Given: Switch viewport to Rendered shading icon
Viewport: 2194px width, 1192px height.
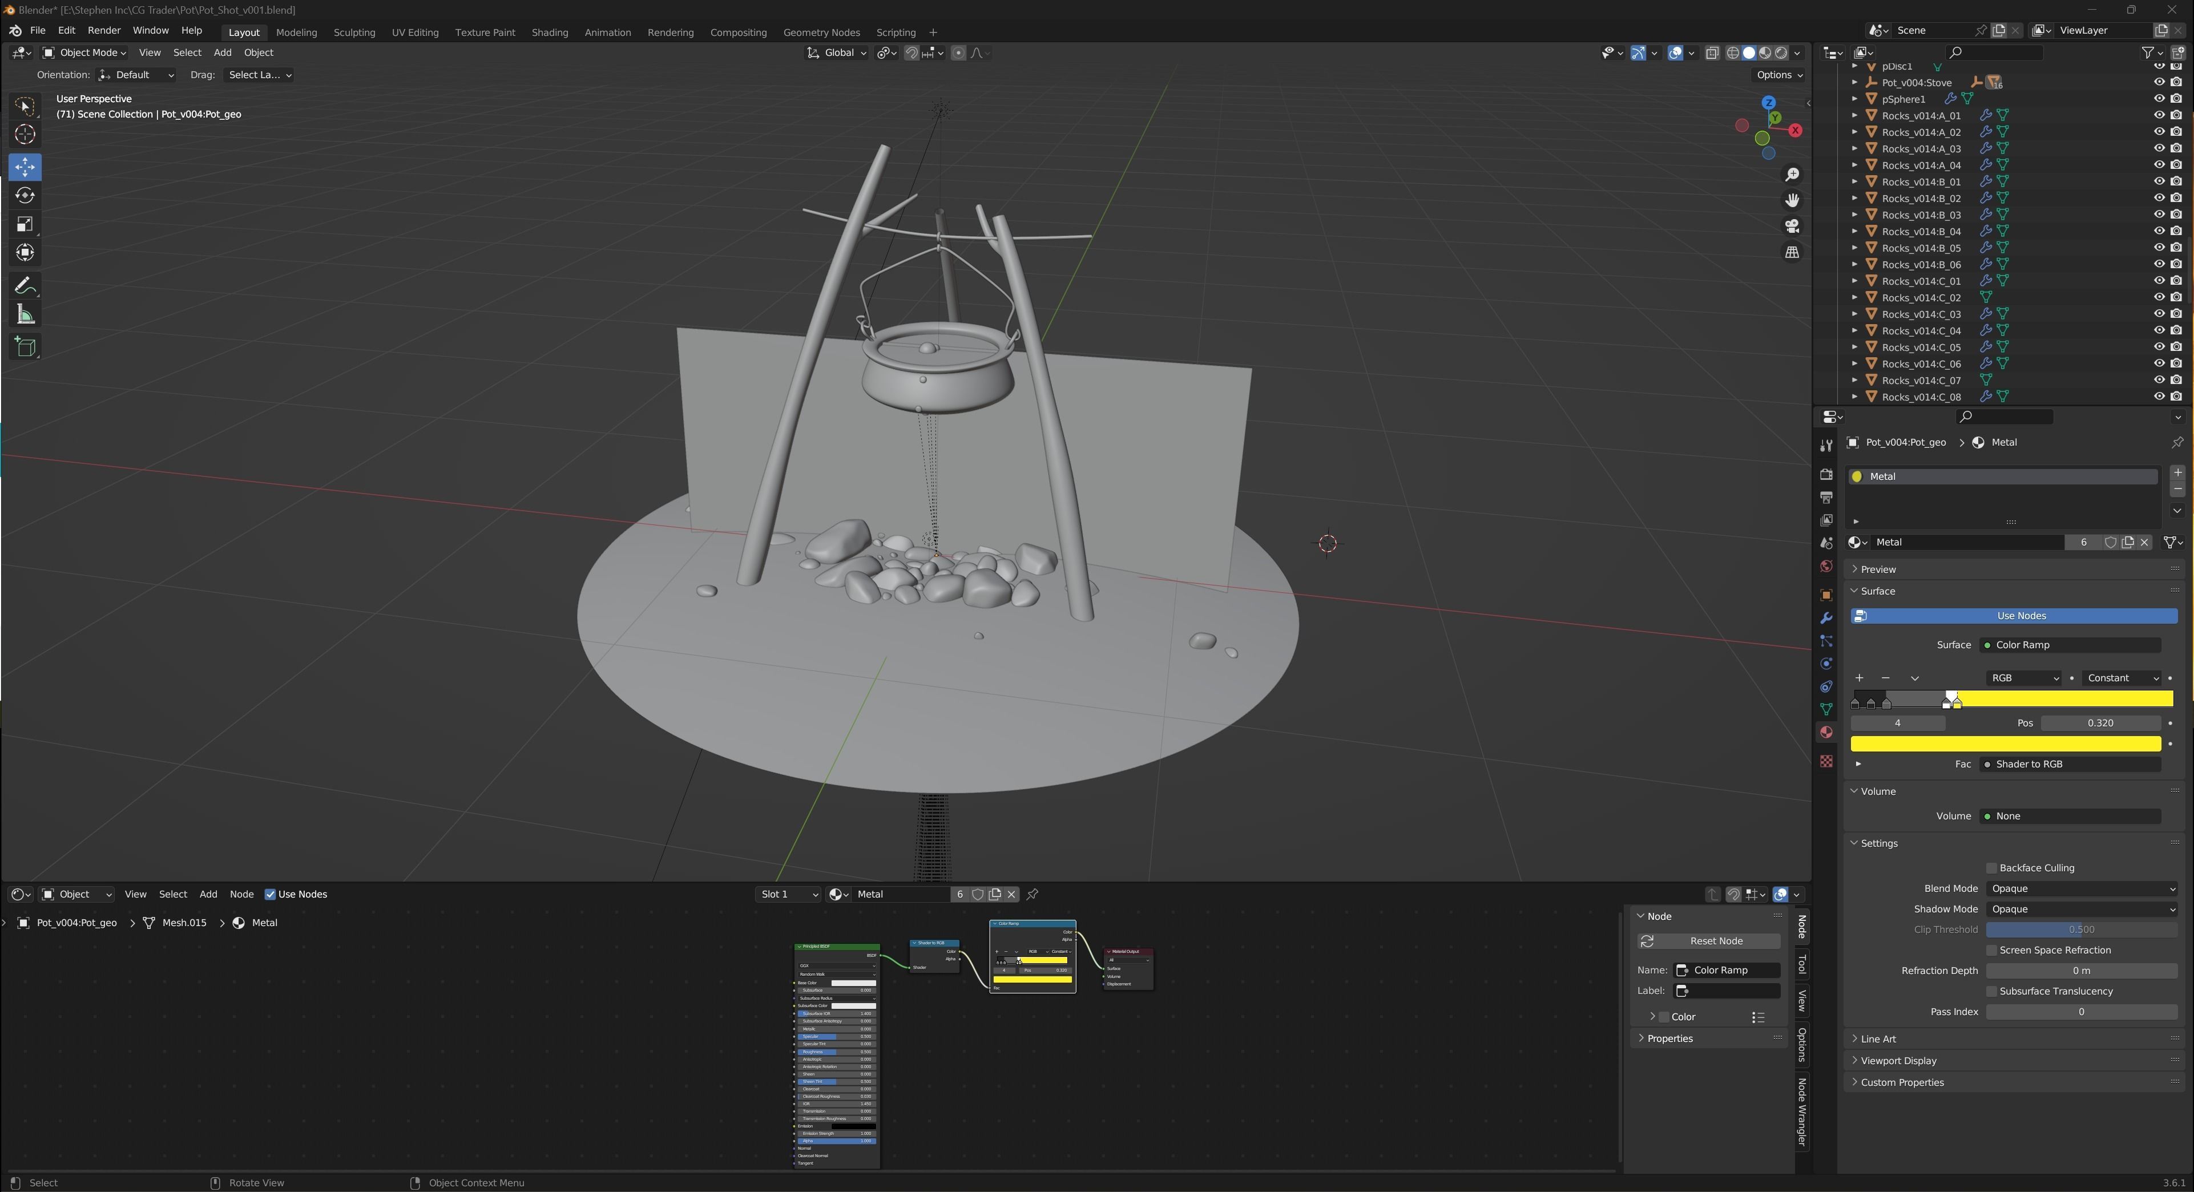Looking at the screenshot, I should pyautogui.click(x=1780, y=53).
